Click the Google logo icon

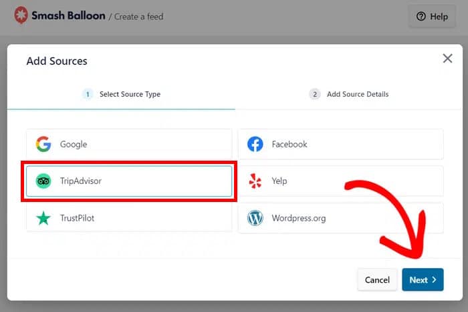pyautogui.click(x=43, y=144)
